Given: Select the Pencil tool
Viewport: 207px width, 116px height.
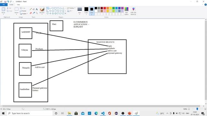Looking at the screenshot, I should pyautogui.click(x=31, y=9).
